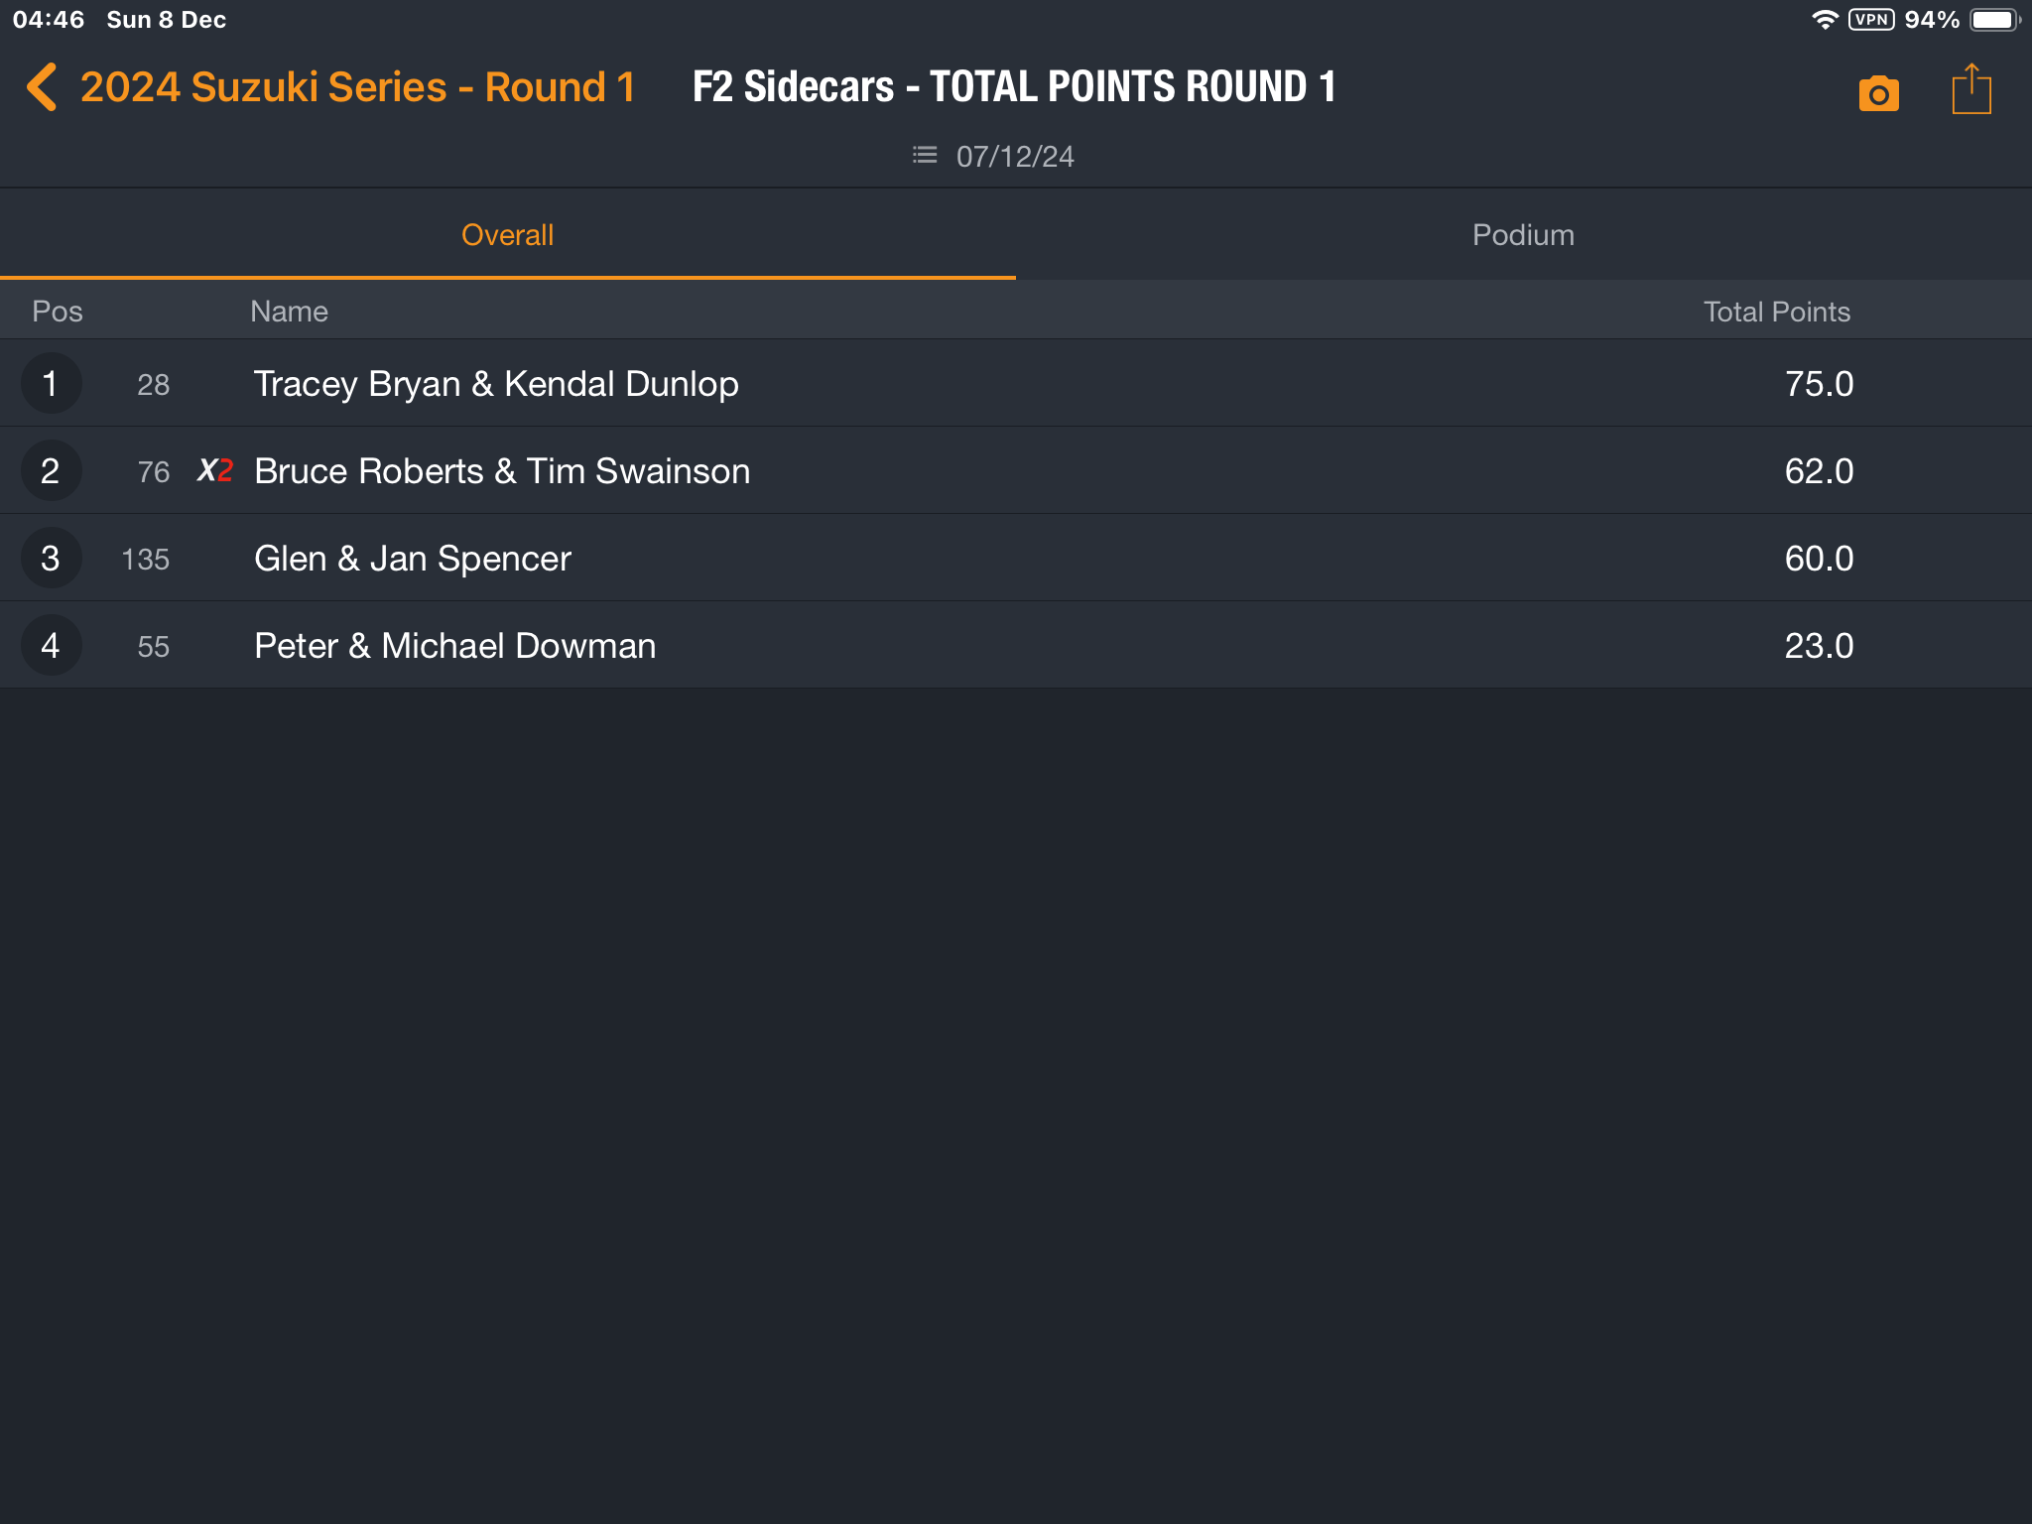This screenshot has width=2032, height=1524.
Task: Click the Pos column header
Action: click(x=58, y=312)
